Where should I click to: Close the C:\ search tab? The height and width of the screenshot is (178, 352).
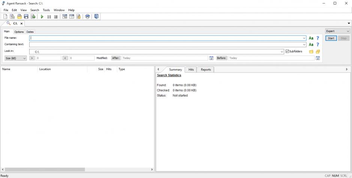pyautogui.click(x=22, y=24)
